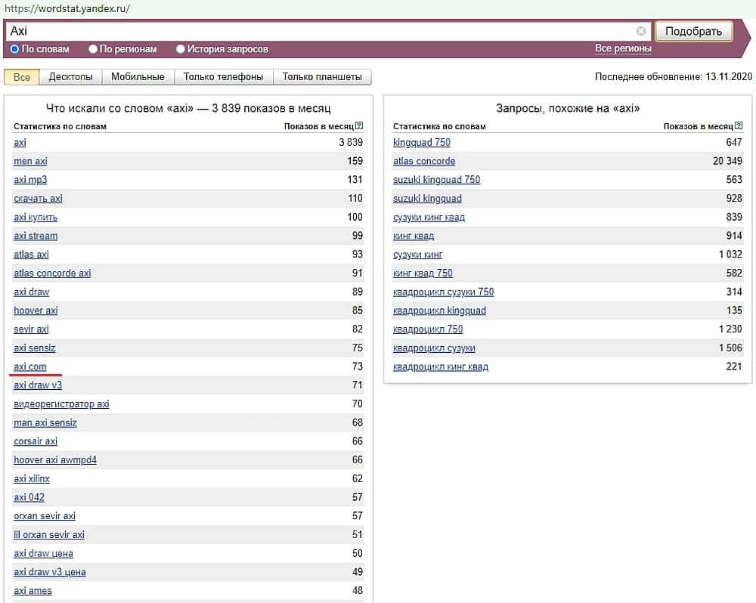Viewport: 756px width, 603px height.
Task: Click in the search input containing 'Axi'
Action: (318, 32)
